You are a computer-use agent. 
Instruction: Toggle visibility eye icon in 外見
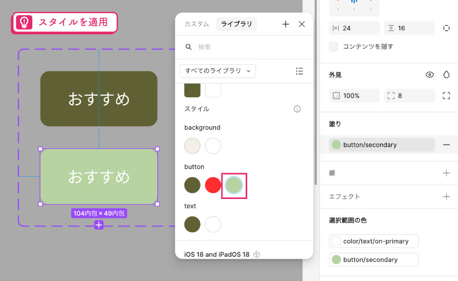click(x=430, y=74)
